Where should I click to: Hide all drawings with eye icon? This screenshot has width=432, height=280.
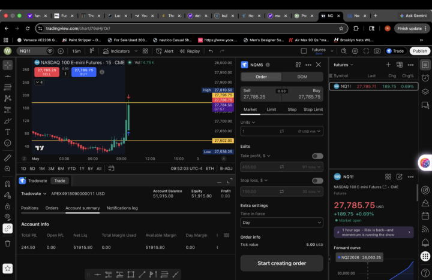pyautogui.click(x=8, y=217)
